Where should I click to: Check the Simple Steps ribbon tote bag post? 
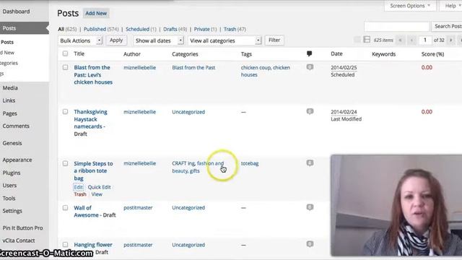pyautogui.click(x=65, y=163)
